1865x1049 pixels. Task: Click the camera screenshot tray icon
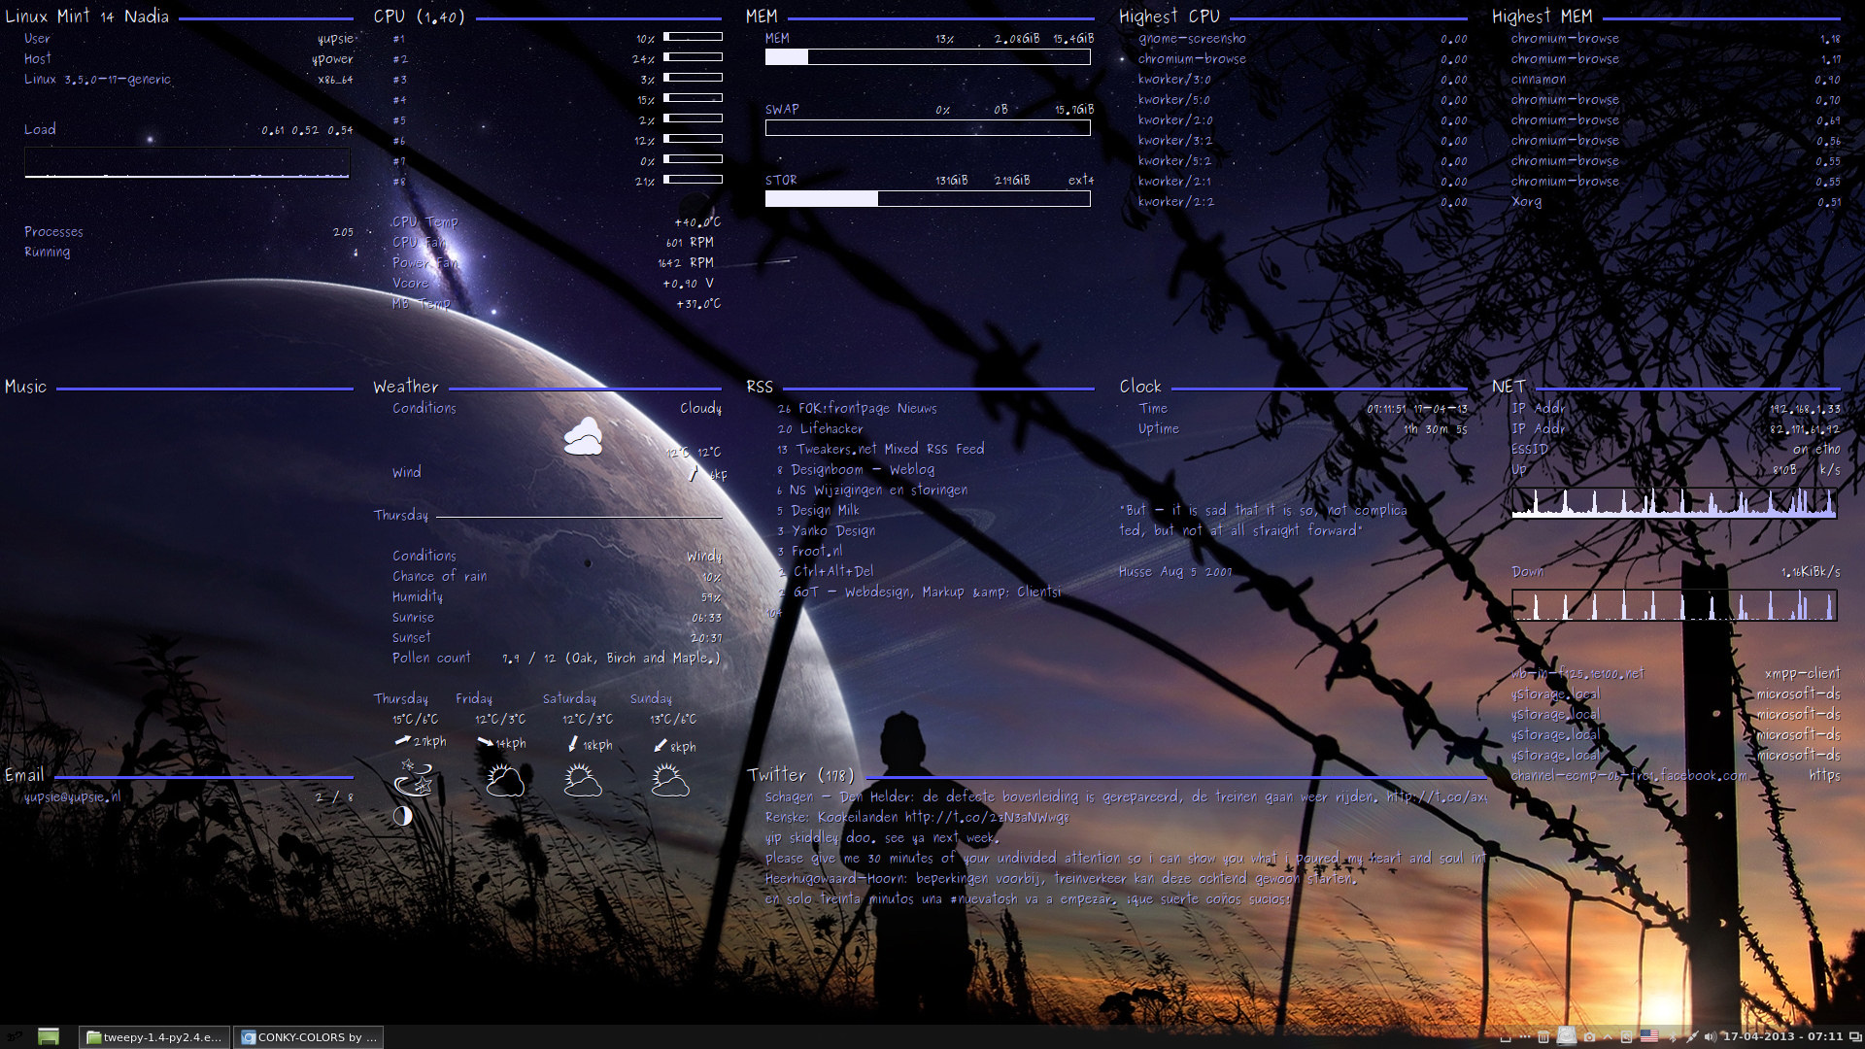[1589, 1036]
